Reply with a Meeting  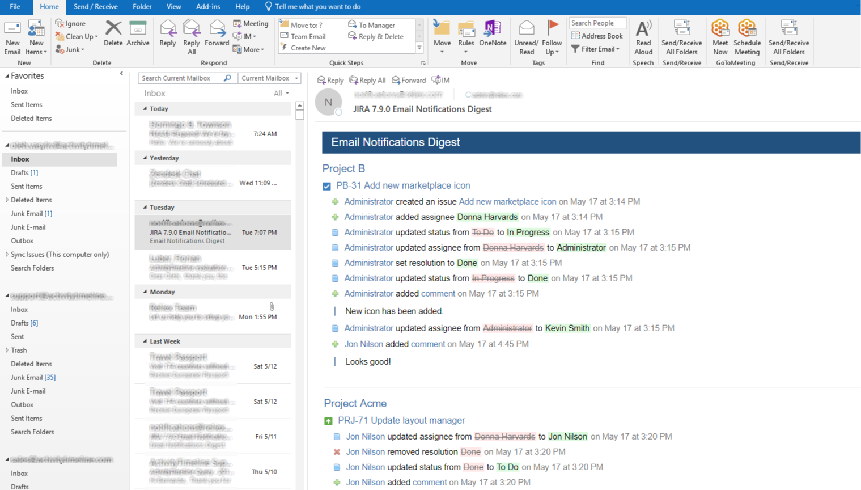[x=251, y=23]
